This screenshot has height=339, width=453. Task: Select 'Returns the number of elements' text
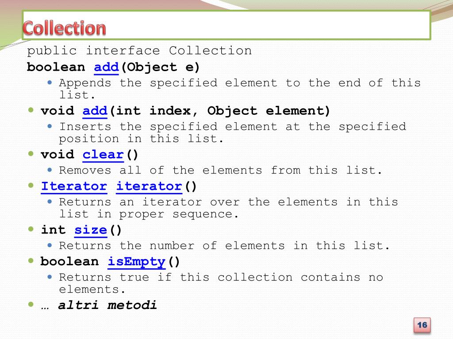(x=224, y=246)
